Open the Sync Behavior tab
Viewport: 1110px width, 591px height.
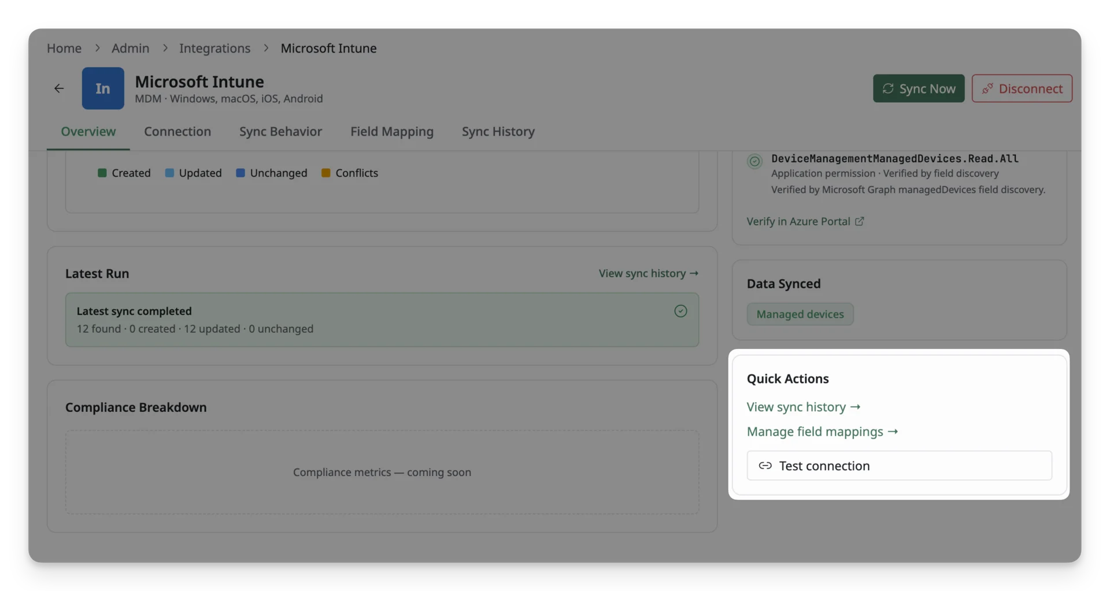coord(280,131)
